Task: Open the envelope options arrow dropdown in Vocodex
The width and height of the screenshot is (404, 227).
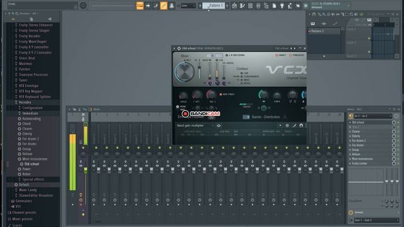Action: click(x=280, y=125)
